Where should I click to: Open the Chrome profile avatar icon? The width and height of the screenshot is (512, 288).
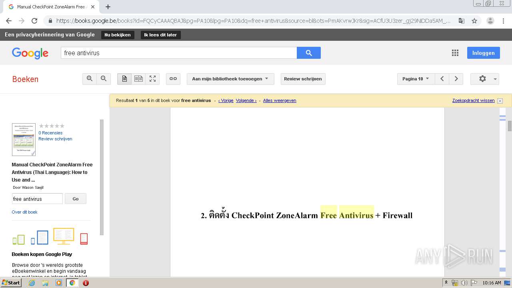click(x=490, y=21)
